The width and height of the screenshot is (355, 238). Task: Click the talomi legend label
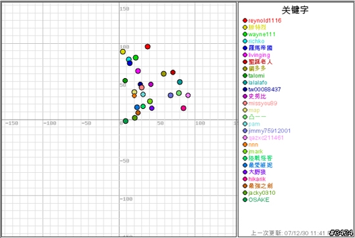(254, 75)
